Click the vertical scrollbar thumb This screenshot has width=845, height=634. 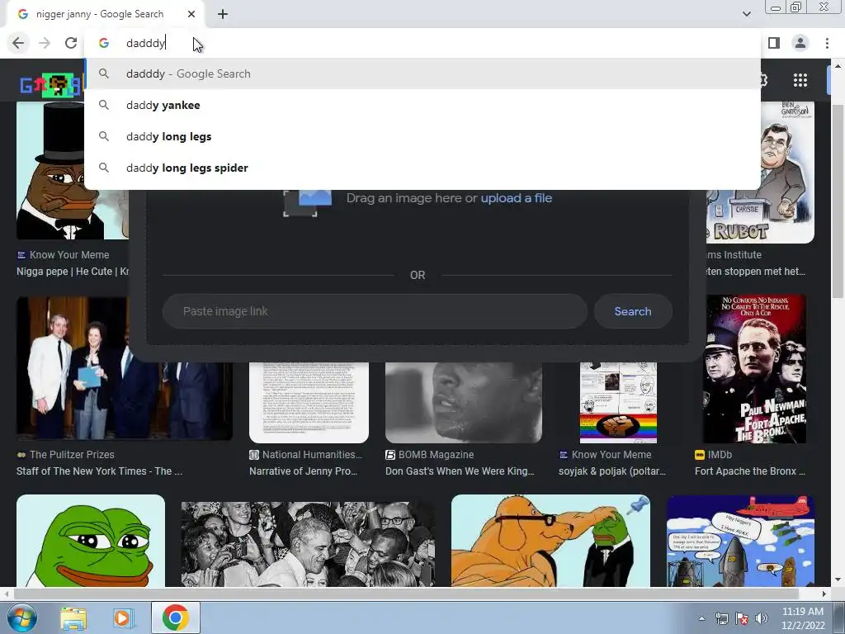point(838,201)
